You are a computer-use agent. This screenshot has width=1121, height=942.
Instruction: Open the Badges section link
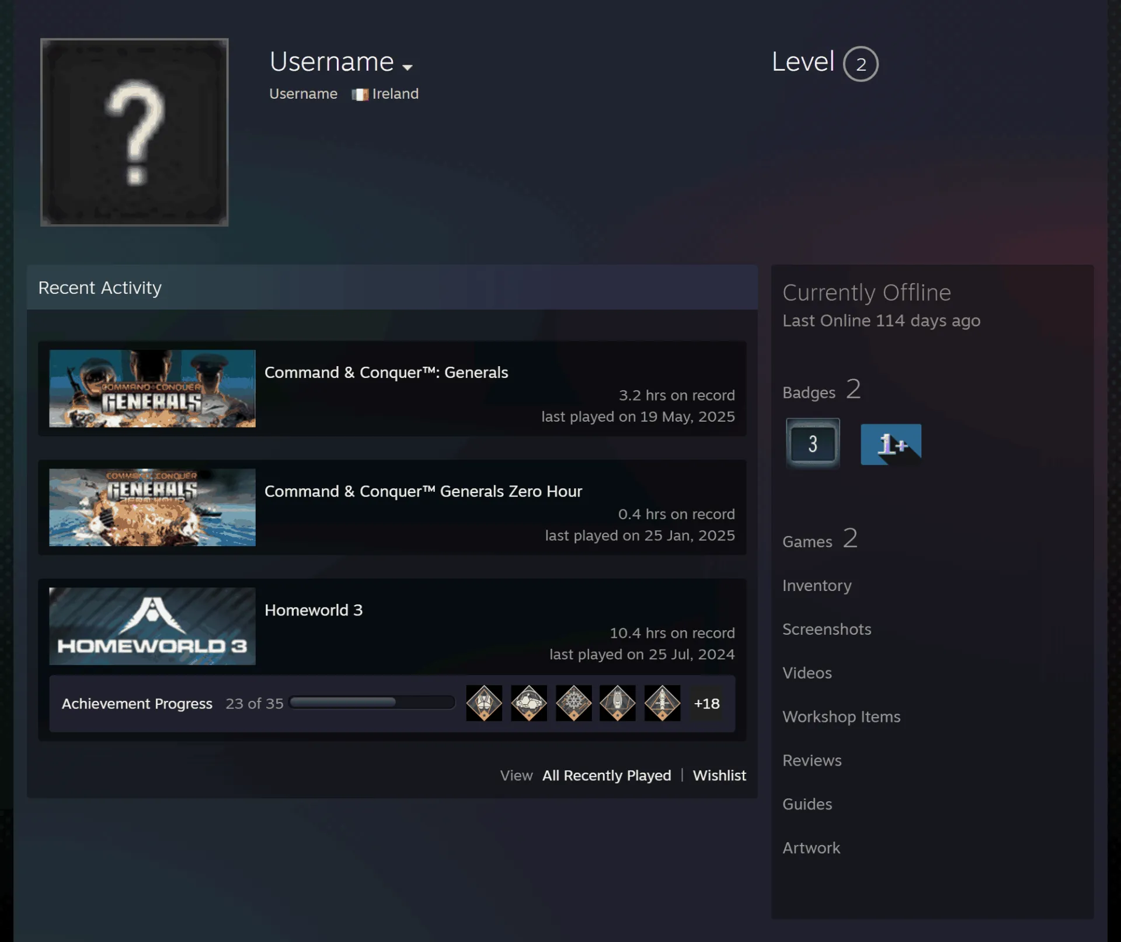click(821, 390)
